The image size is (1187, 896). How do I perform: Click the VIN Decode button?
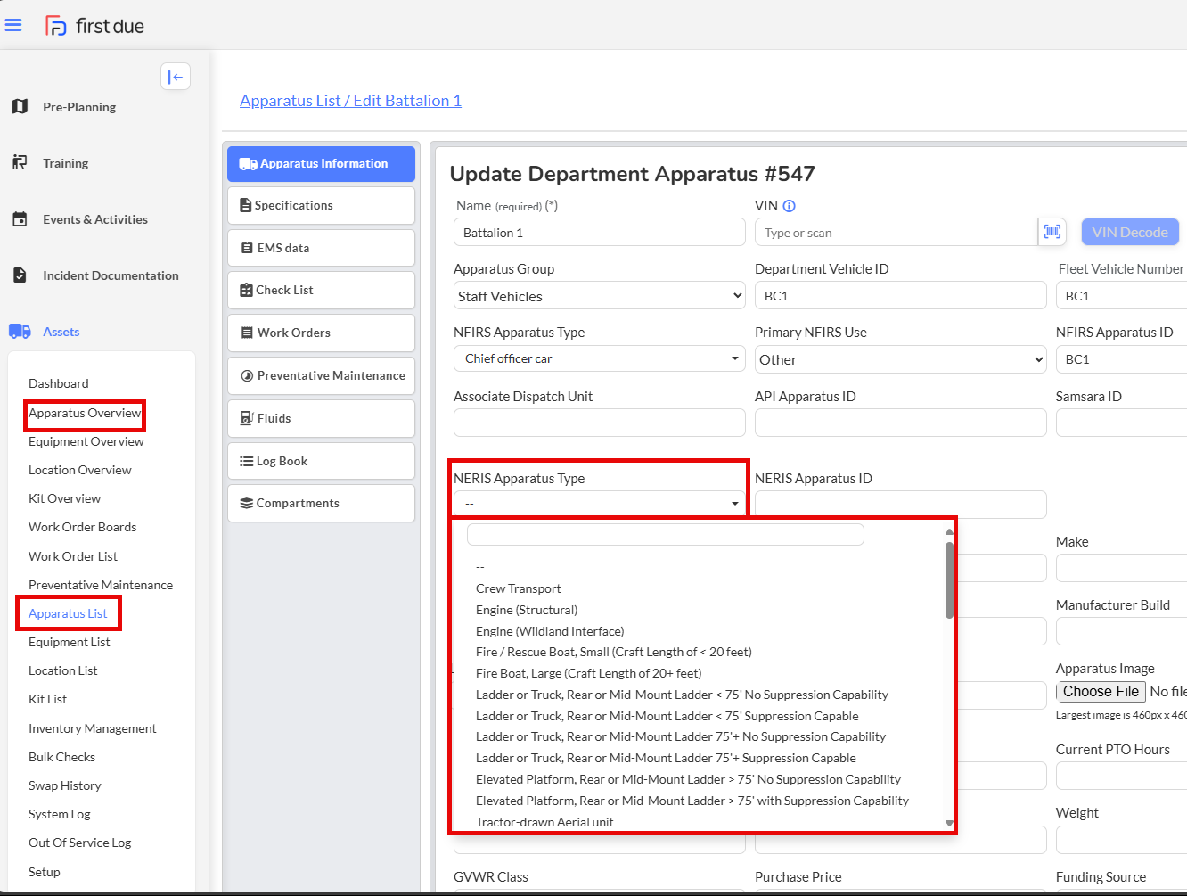coord(1129,232)
